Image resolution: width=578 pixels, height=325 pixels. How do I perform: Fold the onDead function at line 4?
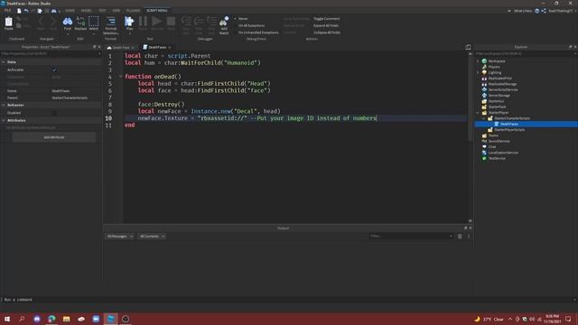(120, 77)
